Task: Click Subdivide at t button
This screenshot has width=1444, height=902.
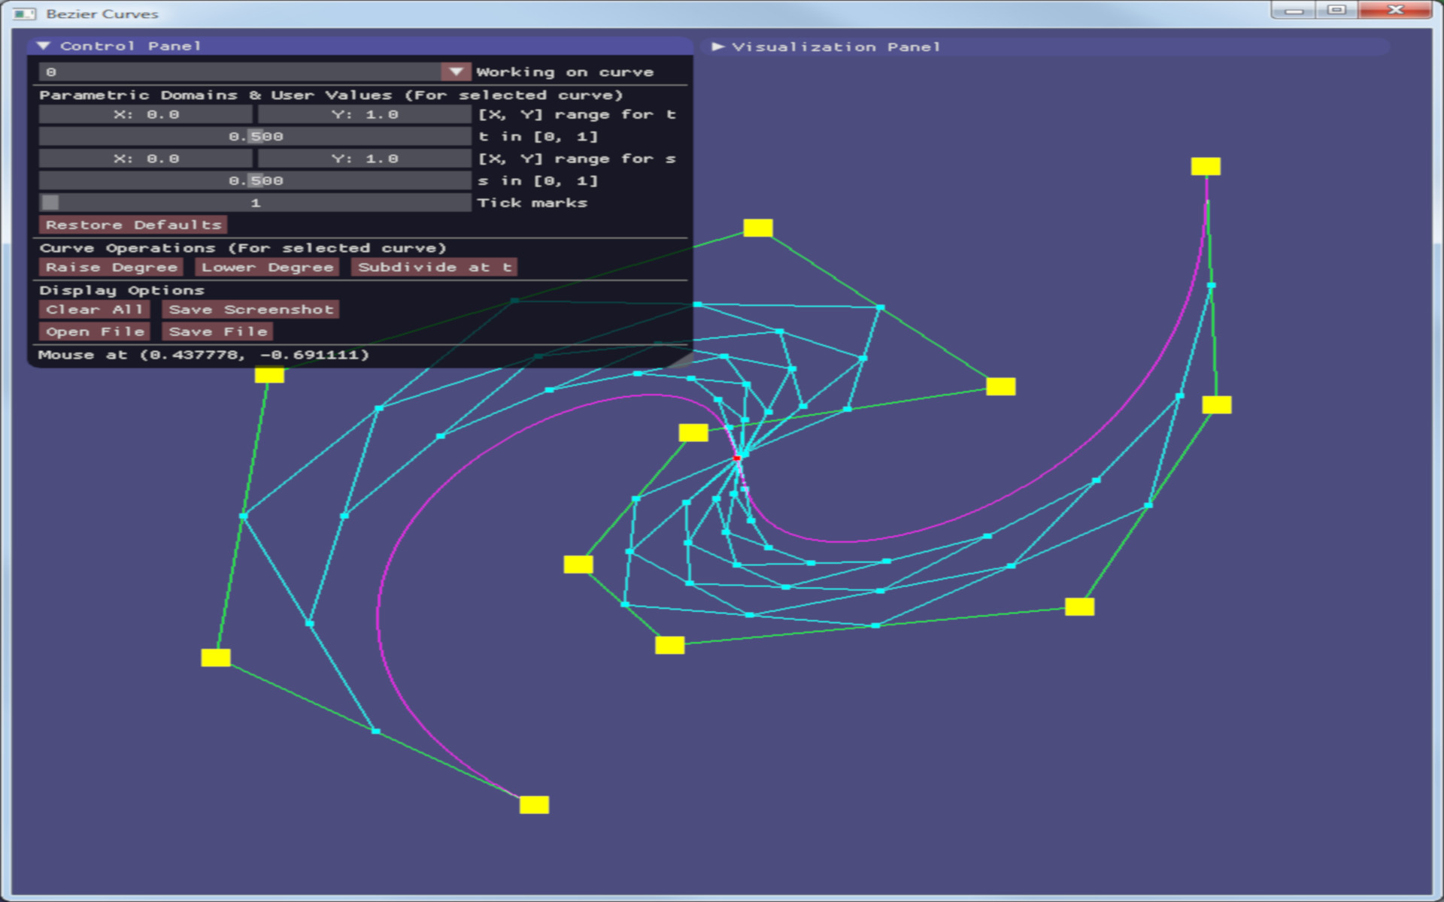Action: tap(434, 268)
